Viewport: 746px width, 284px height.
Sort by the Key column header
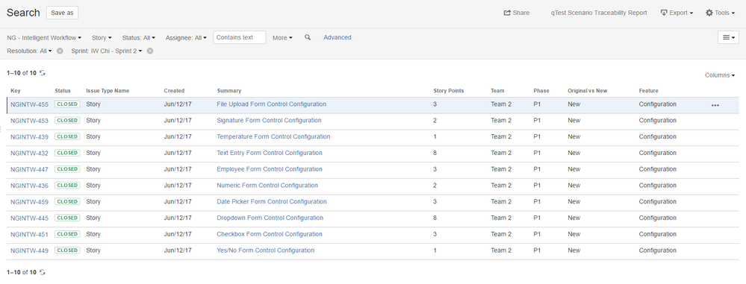(15, 91)
